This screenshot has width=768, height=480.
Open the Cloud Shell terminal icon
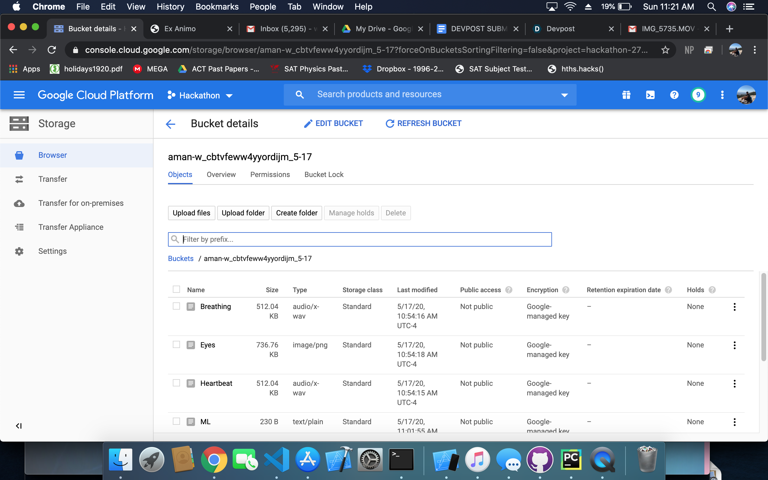tap(650, 95)
